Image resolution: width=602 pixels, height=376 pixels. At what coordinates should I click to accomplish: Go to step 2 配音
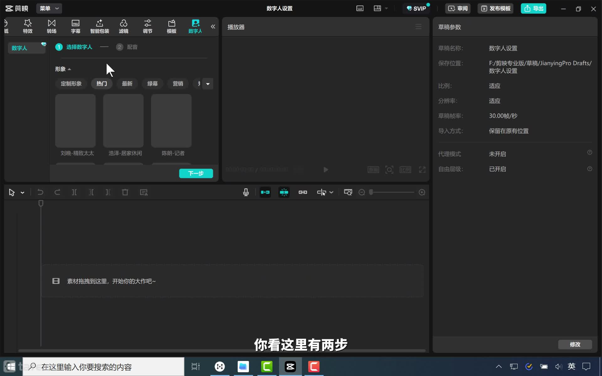tap(127, 47)
